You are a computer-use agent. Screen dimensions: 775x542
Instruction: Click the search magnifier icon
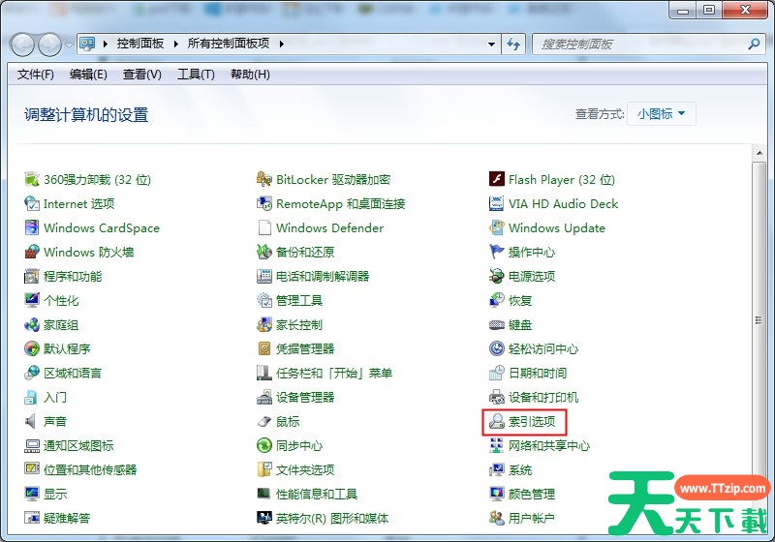[754, 44]
